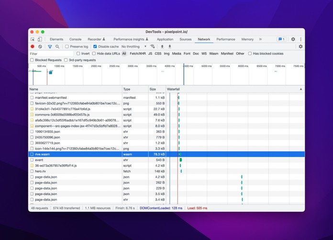The image size is (333, 240).
Task: Toggle the filter funnel icon
Action: point(50,46)
